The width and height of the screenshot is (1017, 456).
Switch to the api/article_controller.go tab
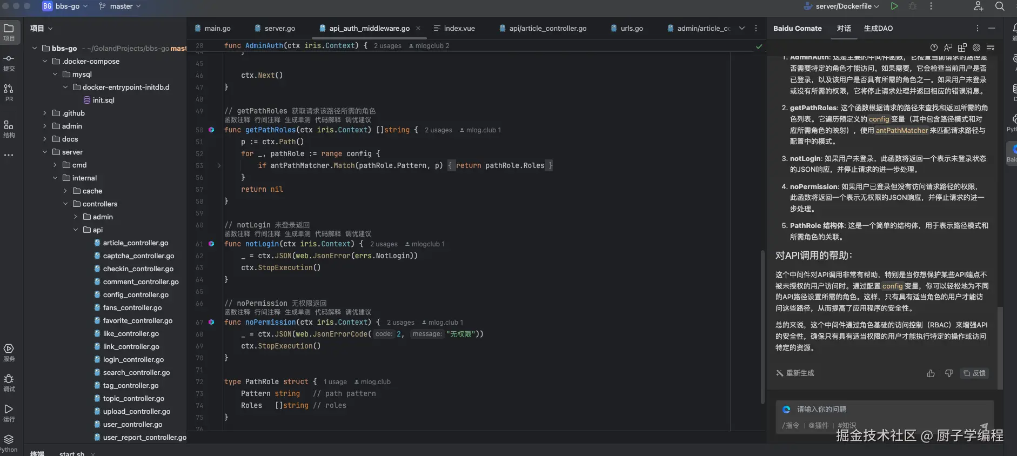543,28
